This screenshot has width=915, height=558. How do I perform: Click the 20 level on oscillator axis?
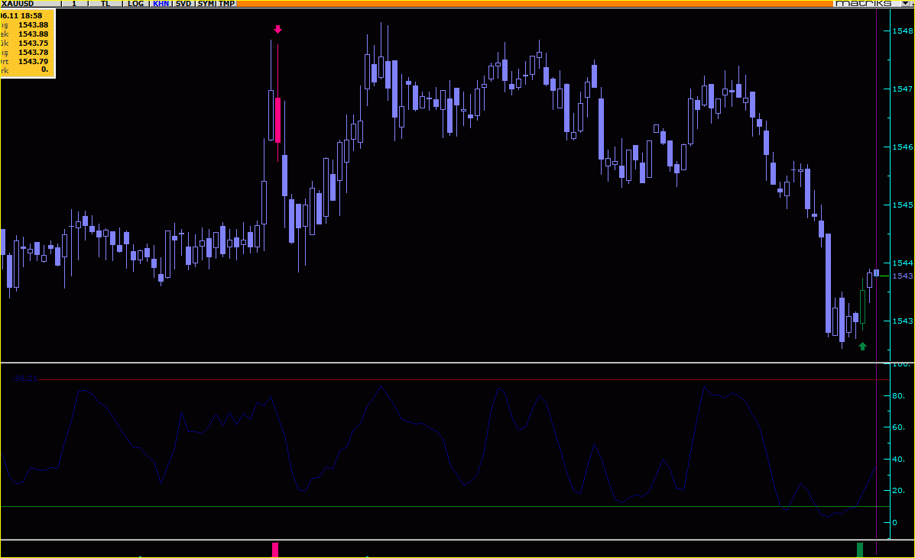pyautogui.click(x=898, y=491)
